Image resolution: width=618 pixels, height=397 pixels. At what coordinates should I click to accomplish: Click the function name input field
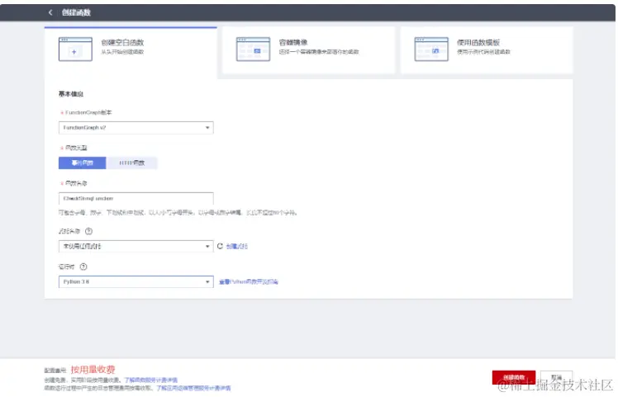coord(136,198)
